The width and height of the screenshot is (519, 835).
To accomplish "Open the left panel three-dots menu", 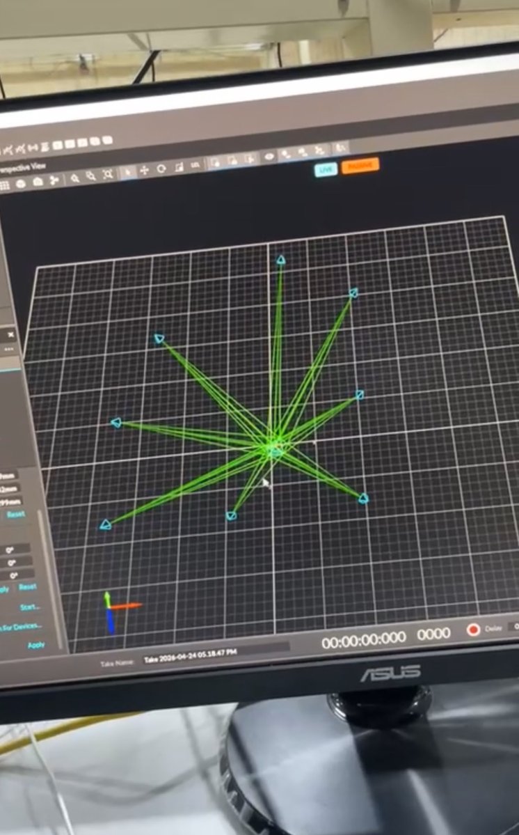I will [x=9, y=350].
